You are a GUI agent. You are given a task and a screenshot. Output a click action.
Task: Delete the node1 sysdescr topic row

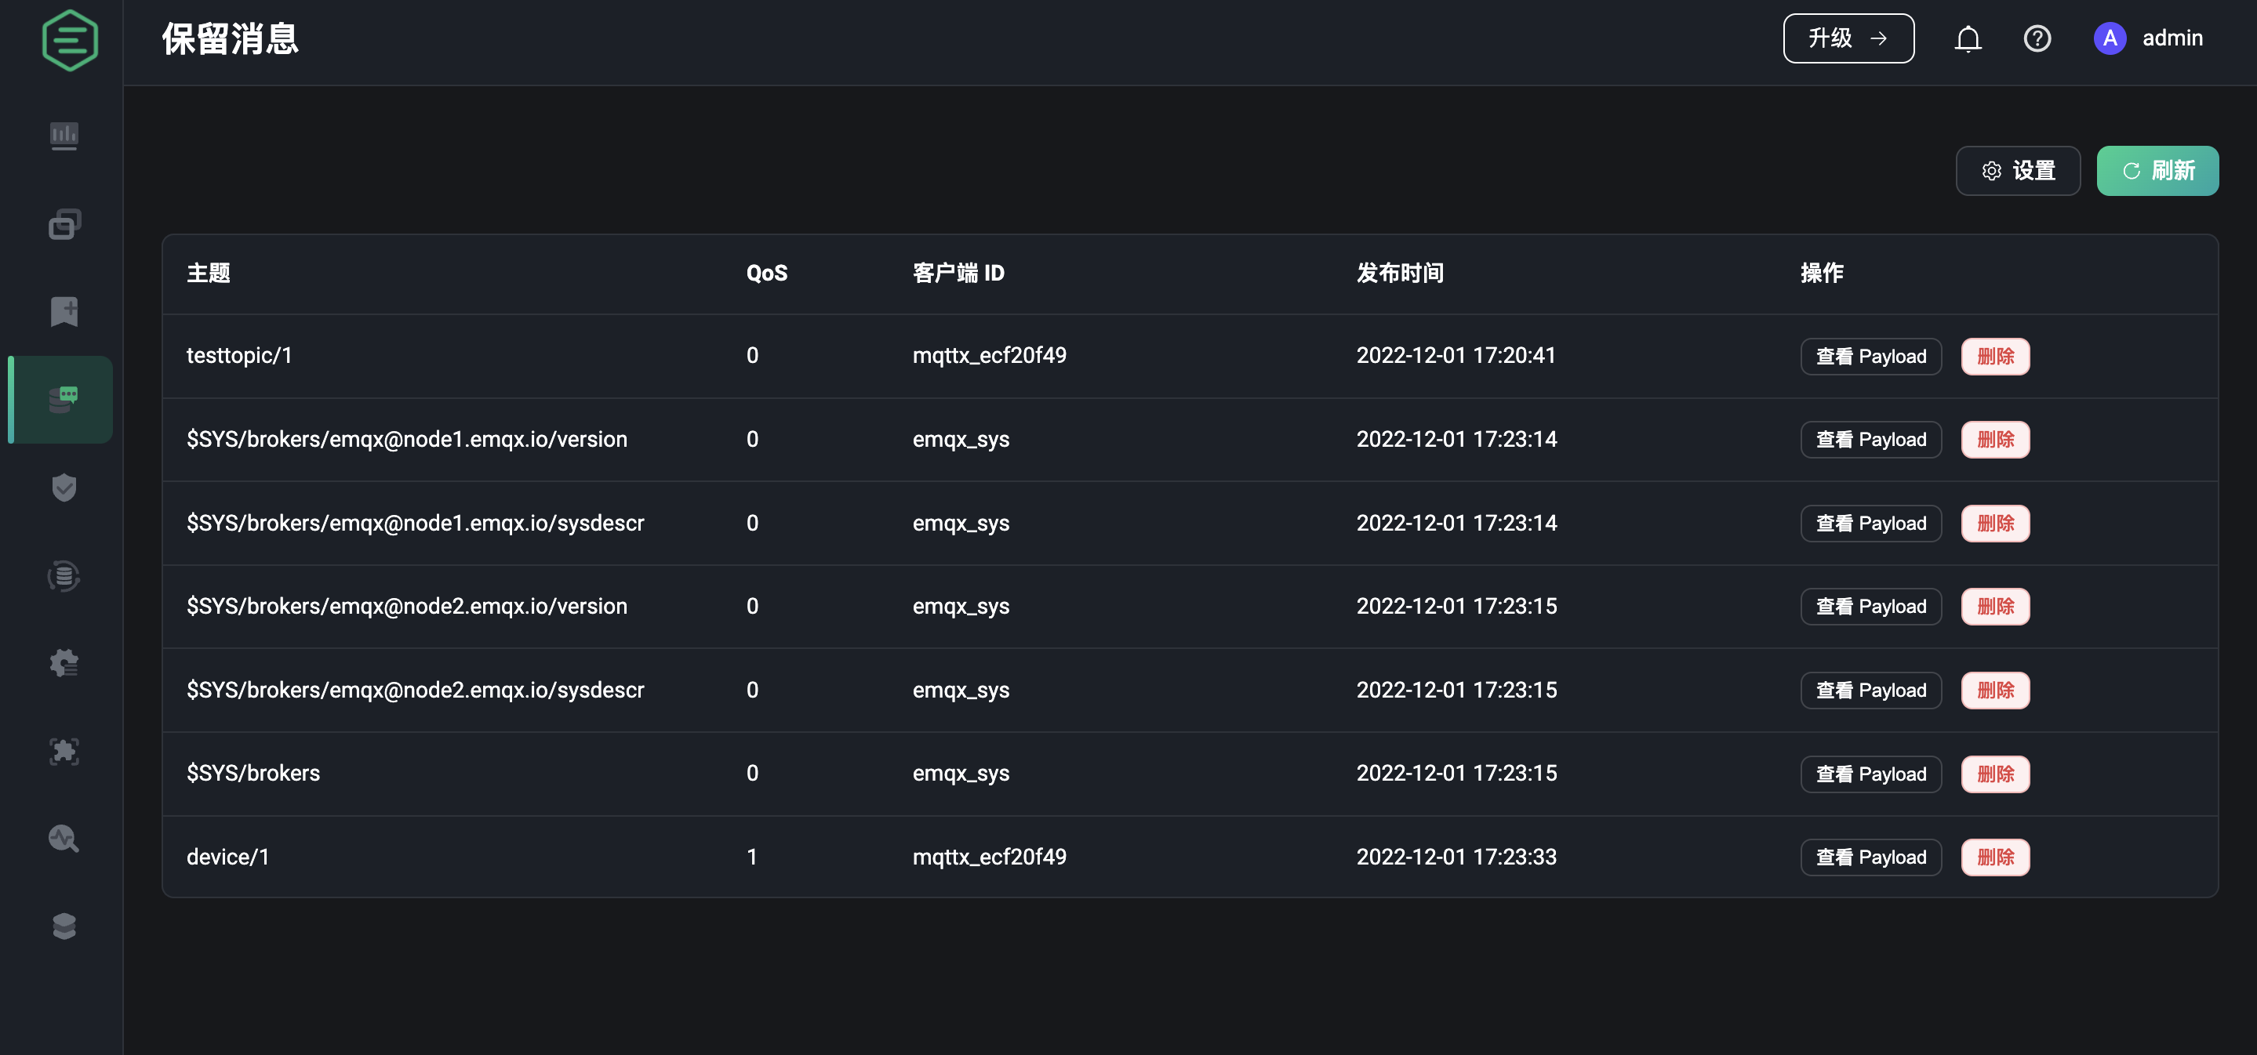click(1995, 524)
